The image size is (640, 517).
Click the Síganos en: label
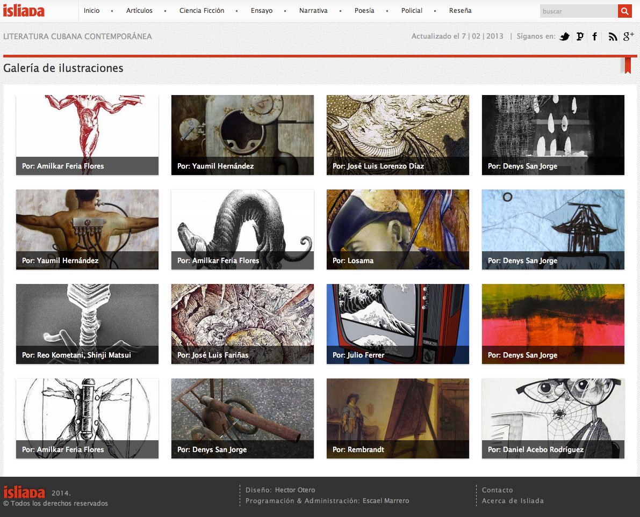click(x=536, y=37)
